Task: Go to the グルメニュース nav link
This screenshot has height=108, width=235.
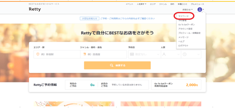Action: [x=197, y=4]
